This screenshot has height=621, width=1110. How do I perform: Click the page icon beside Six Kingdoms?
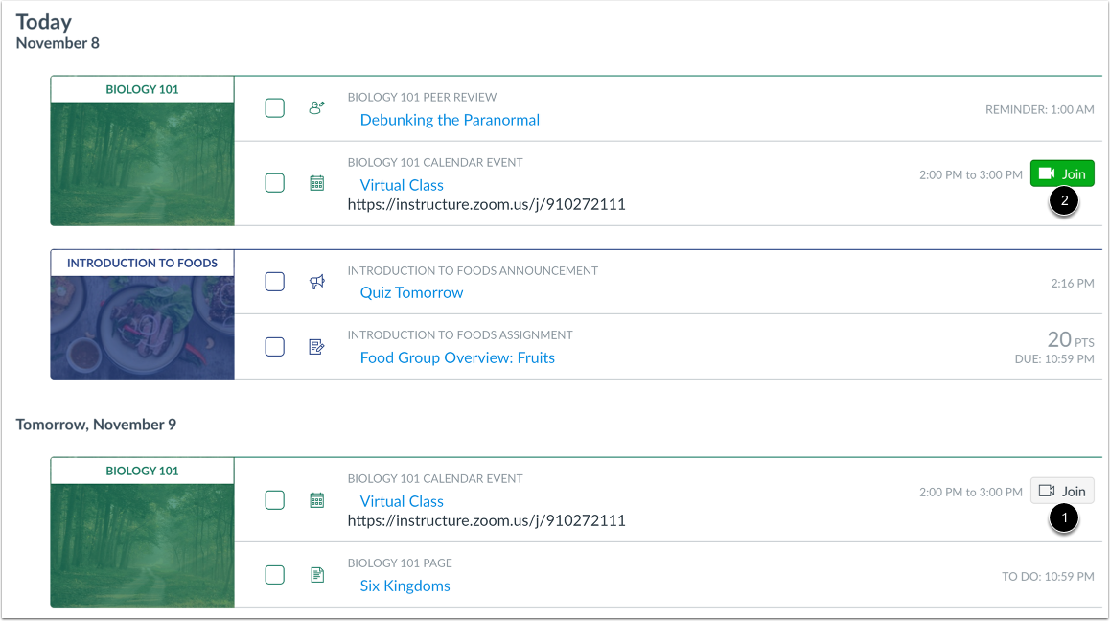tap(316, 575)
